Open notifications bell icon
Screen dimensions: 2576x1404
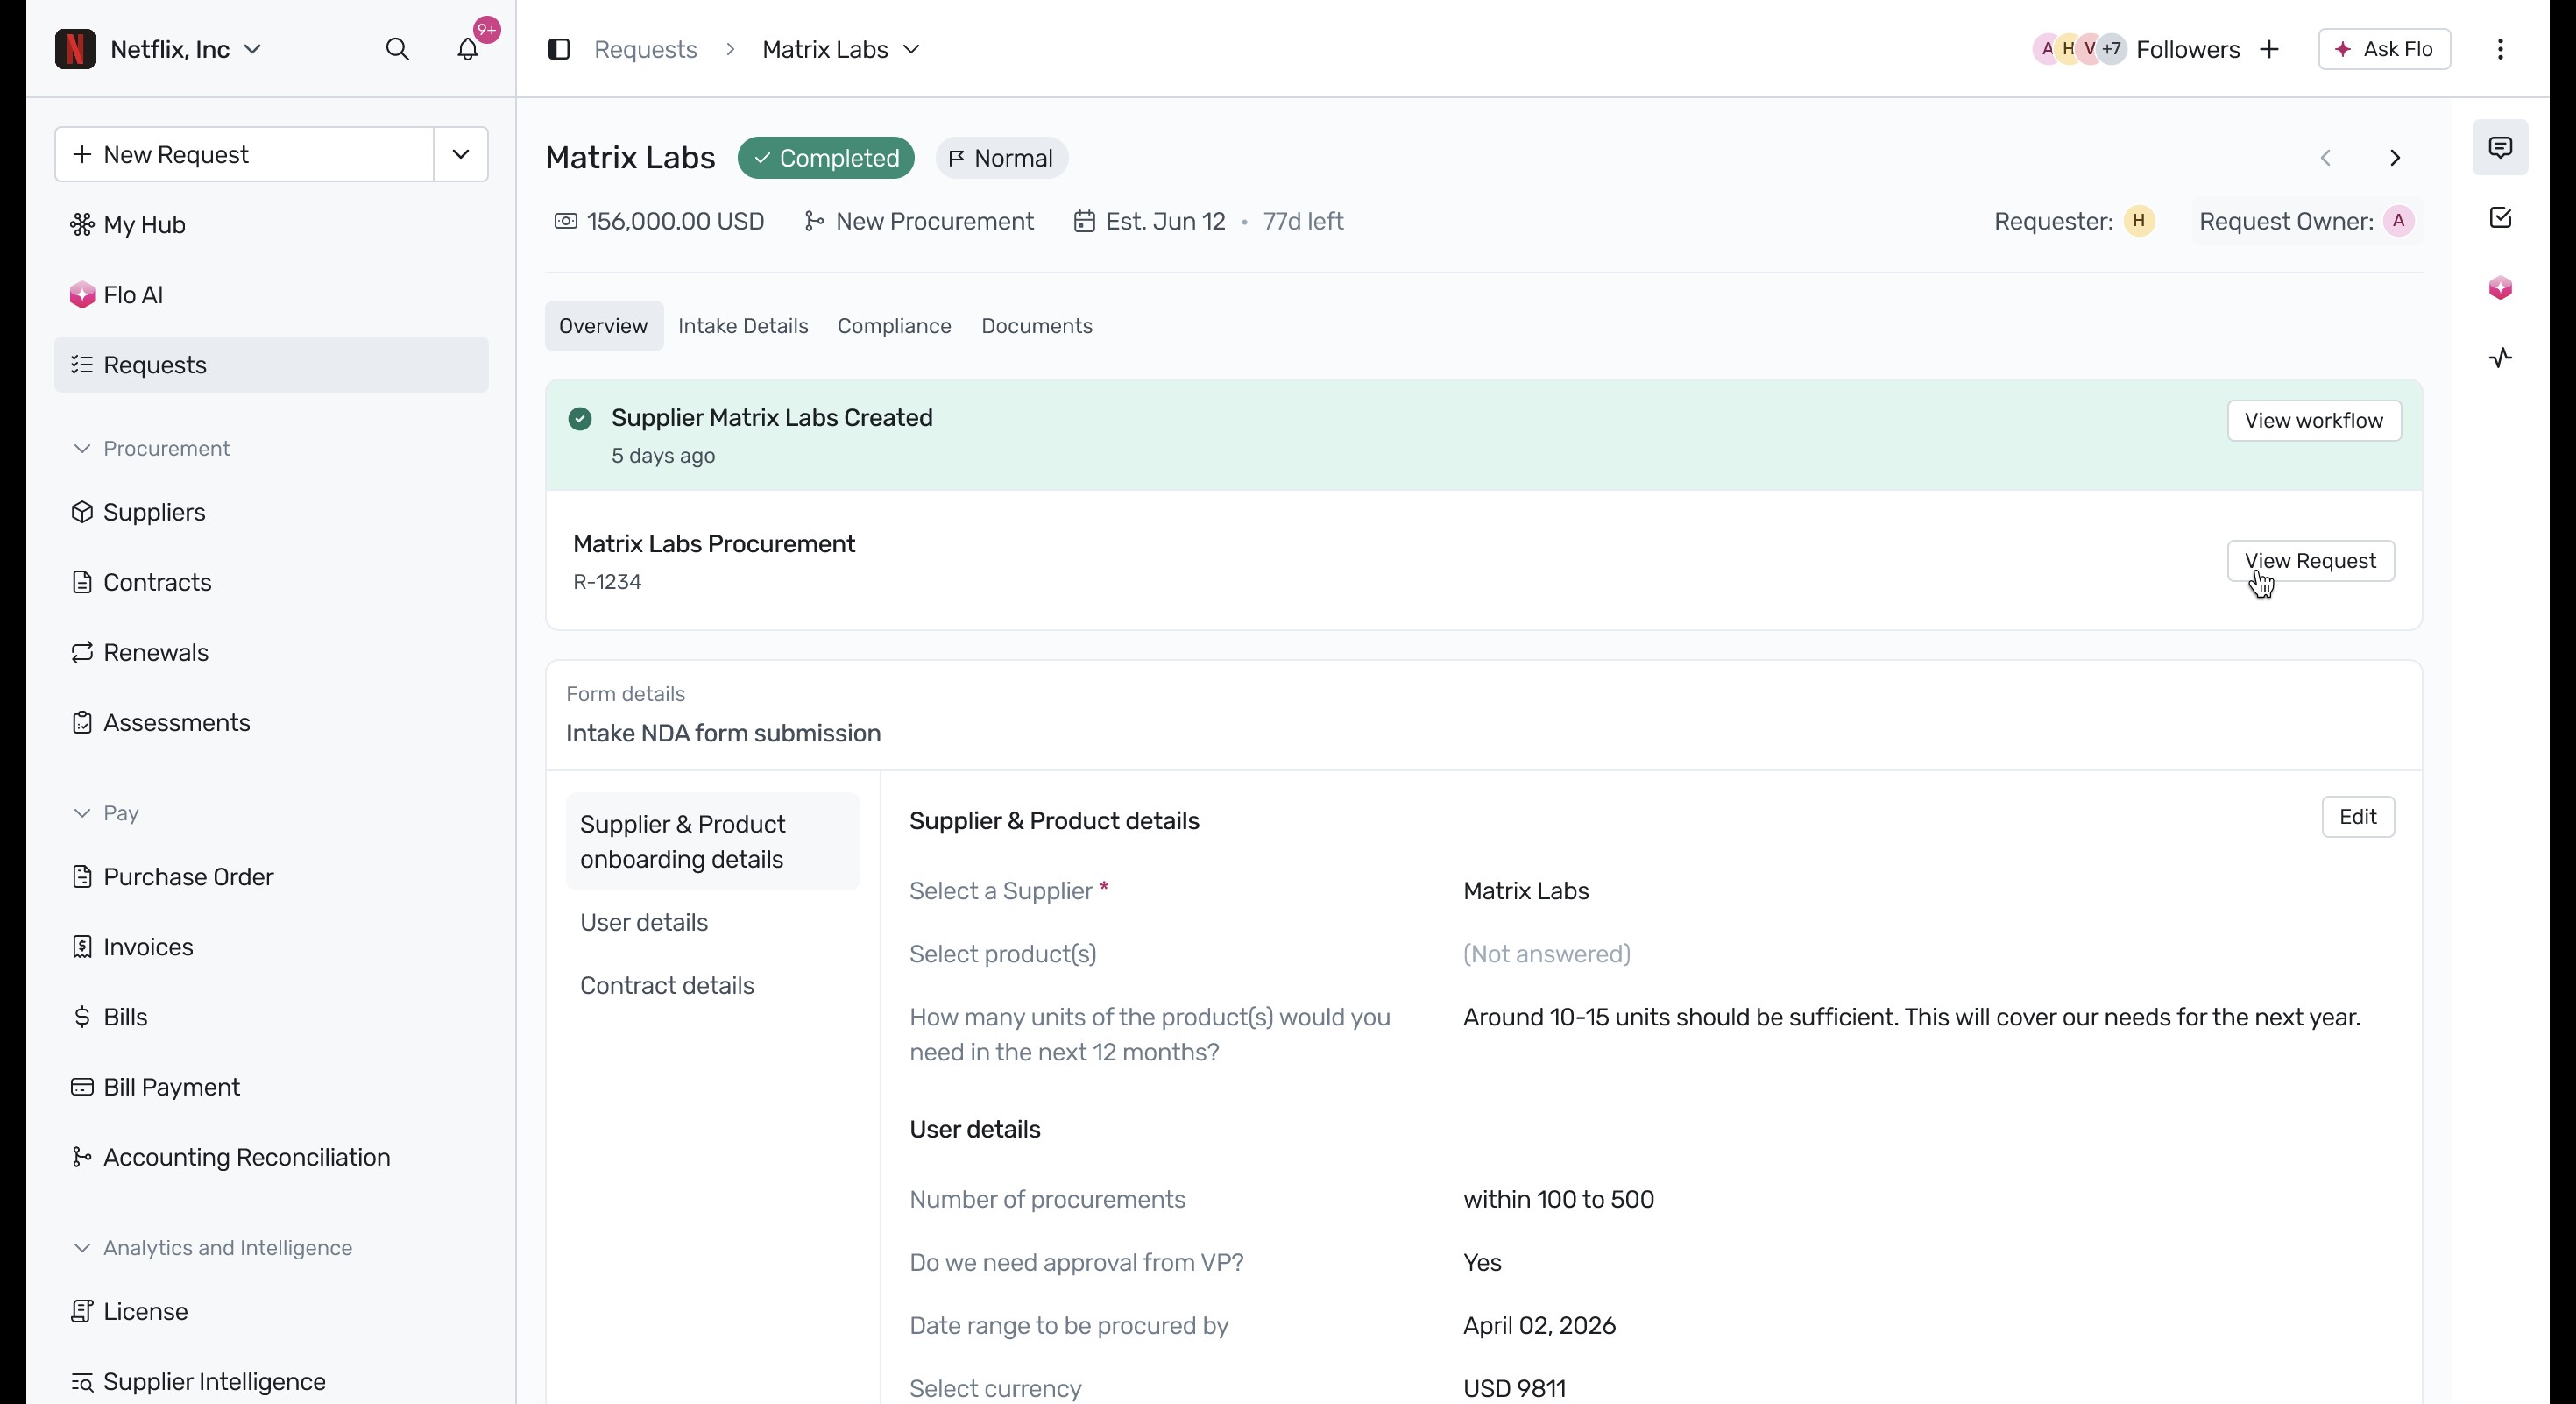468,49
